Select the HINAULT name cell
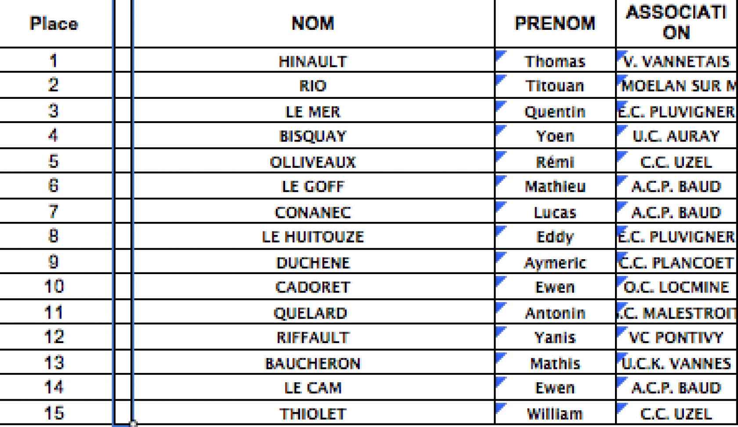This screenshot has height=427, width=738. point(313,60)
